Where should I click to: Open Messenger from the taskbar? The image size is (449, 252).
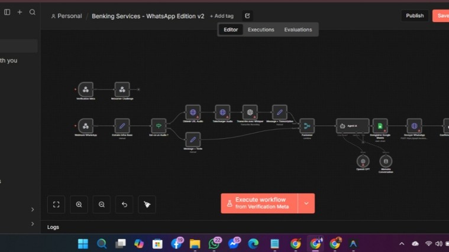pyautogui.click(x=234, y=244)
